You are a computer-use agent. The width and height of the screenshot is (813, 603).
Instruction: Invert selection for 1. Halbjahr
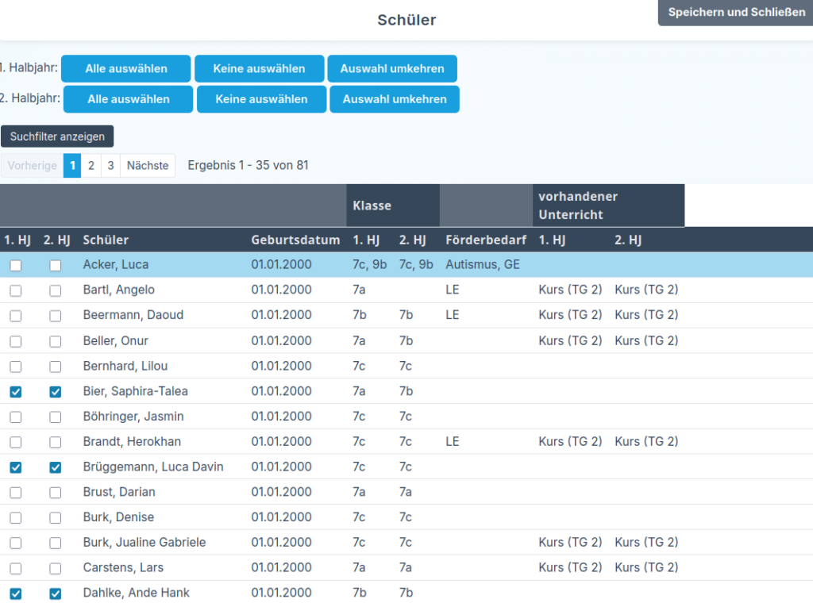[392, 68]
